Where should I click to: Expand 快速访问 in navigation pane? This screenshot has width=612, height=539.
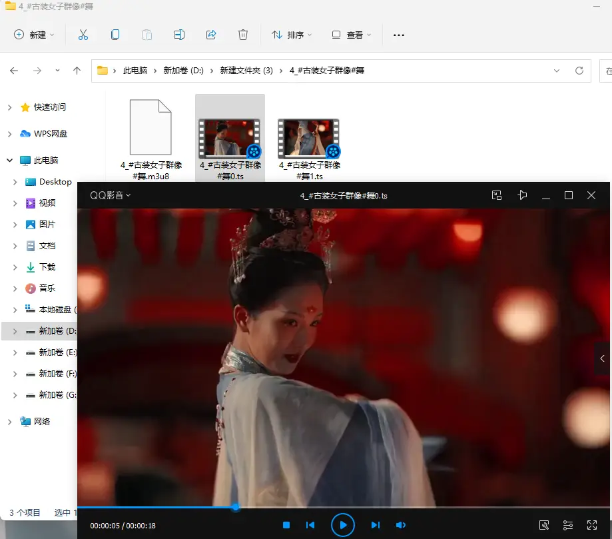click(x=10, y=107)
